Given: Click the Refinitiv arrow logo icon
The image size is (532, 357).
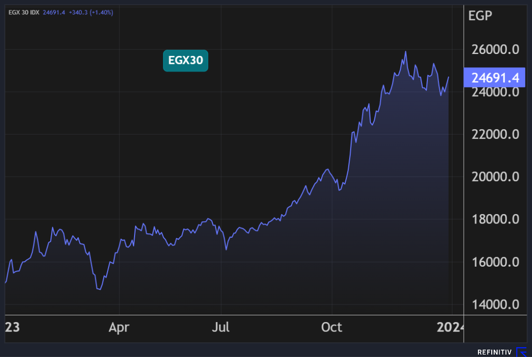Looking at the screenshot, I should [521, 352].
